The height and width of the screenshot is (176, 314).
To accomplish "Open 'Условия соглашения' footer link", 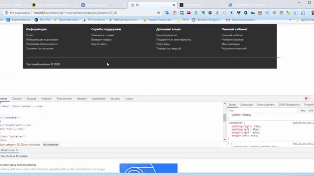I will [x=40, y=48].
